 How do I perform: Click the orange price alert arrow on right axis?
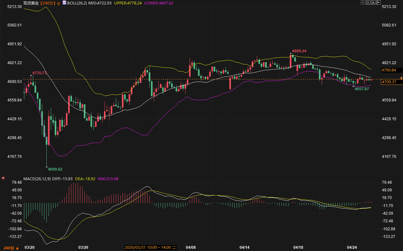point(401,78)
